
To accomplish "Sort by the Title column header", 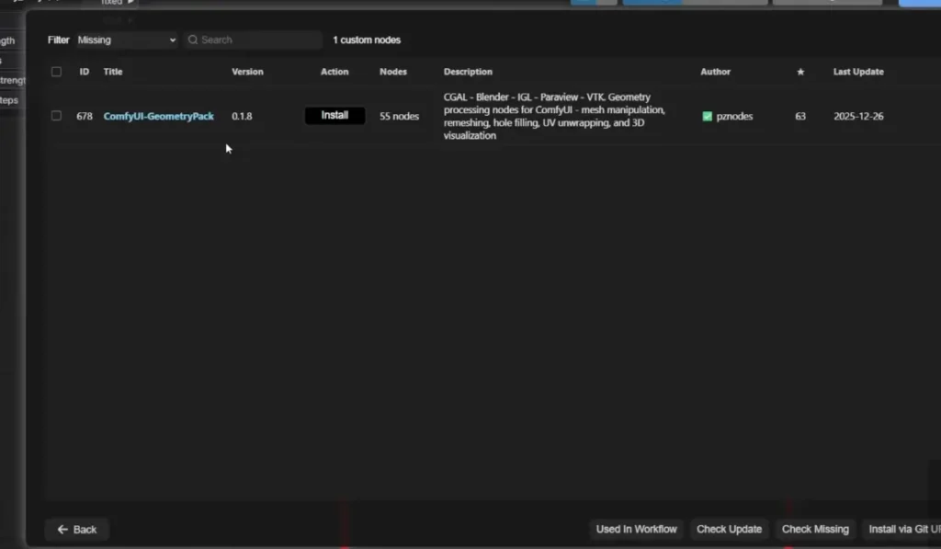I will 112,72.
